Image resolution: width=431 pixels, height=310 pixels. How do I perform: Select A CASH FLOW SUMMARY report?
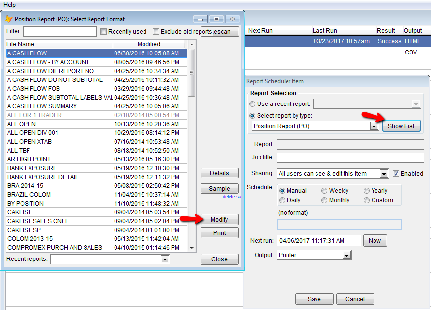(97, 106)
